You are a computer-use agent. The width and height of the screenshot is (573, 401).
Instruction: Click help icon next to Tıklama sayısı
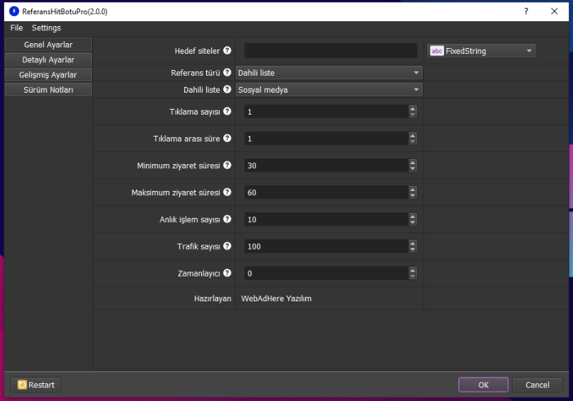click(x=227, y=112)
